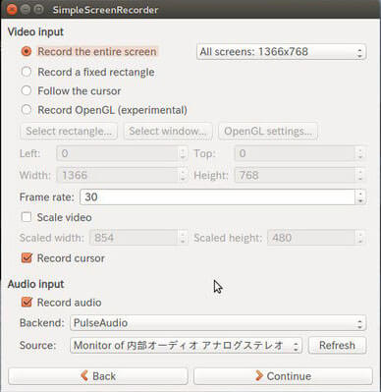
Task: Click the SimpleScreenRecorder title text
Action: point(105,10)
